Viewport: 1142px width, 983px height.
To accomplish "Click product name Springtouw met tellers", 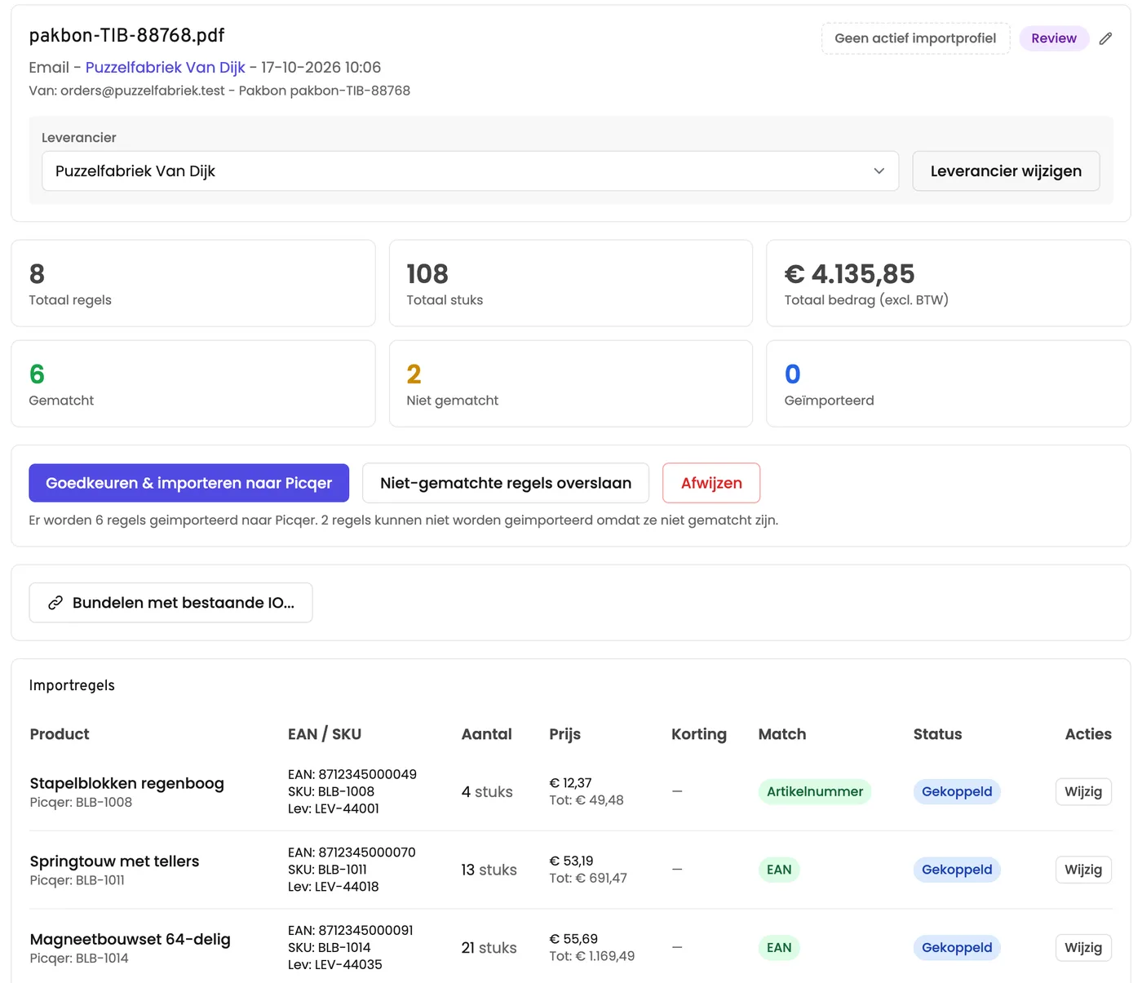I will (x=114, y=861).
